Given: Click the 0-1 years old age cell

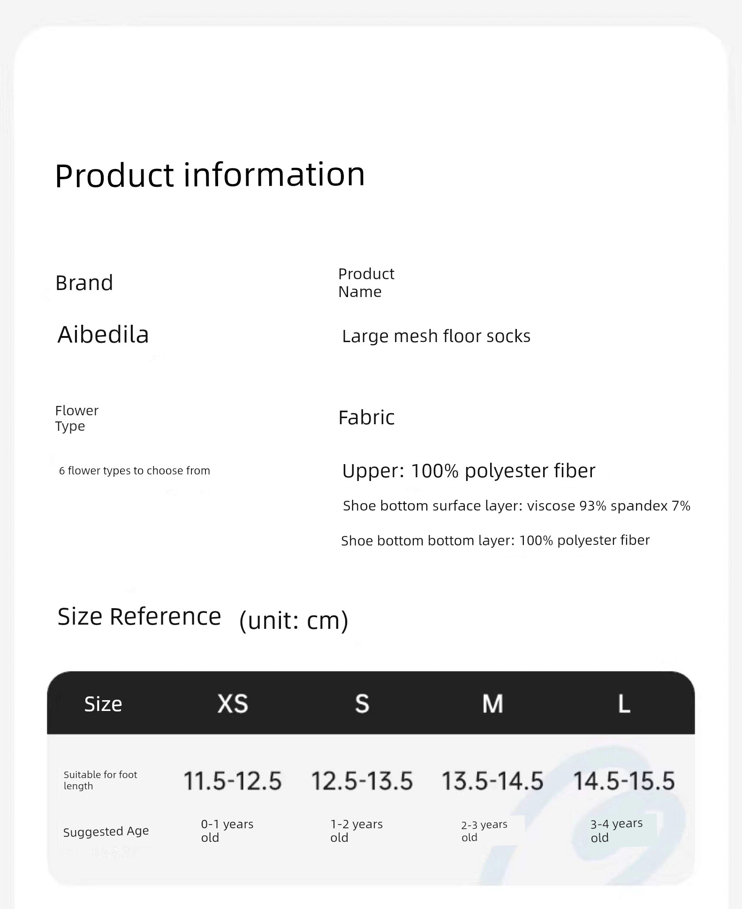Looking at the screenshot, I should [x=227, y=831].
